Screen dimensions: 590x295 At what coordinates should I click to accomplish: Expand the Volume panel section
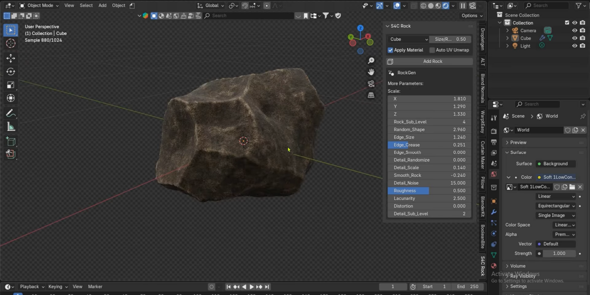point(518,266)
